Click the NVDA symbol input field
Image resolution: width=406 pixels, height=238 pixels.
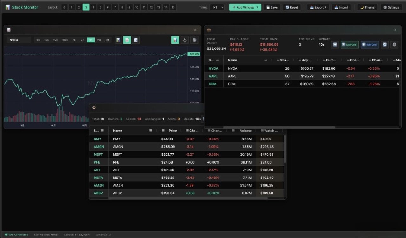[x=19, y=40]
